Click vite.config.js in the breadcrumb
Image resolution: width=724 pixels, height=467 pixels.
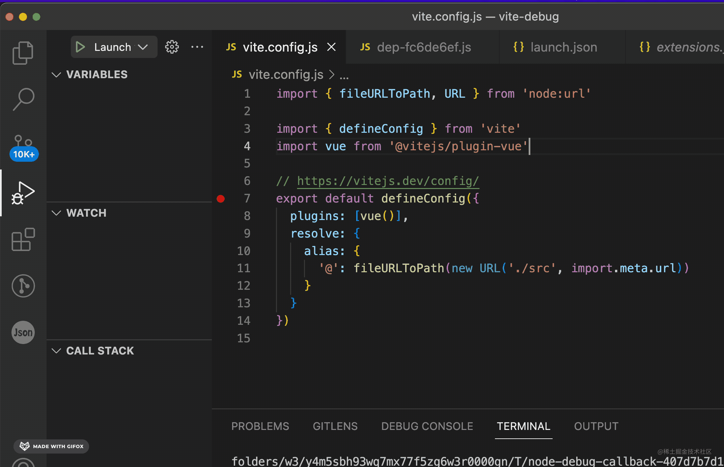(x=285, y=74)
